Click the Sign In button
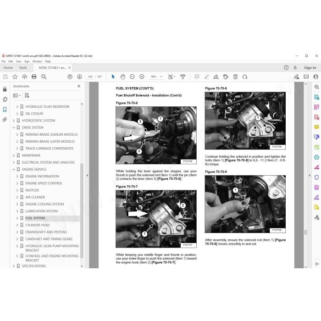The width and height of the screenshot is (321, 321). (310, 67)
